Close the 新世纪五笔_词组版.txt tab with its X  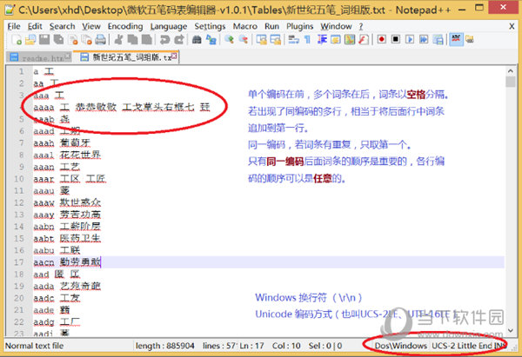[174, 56]
